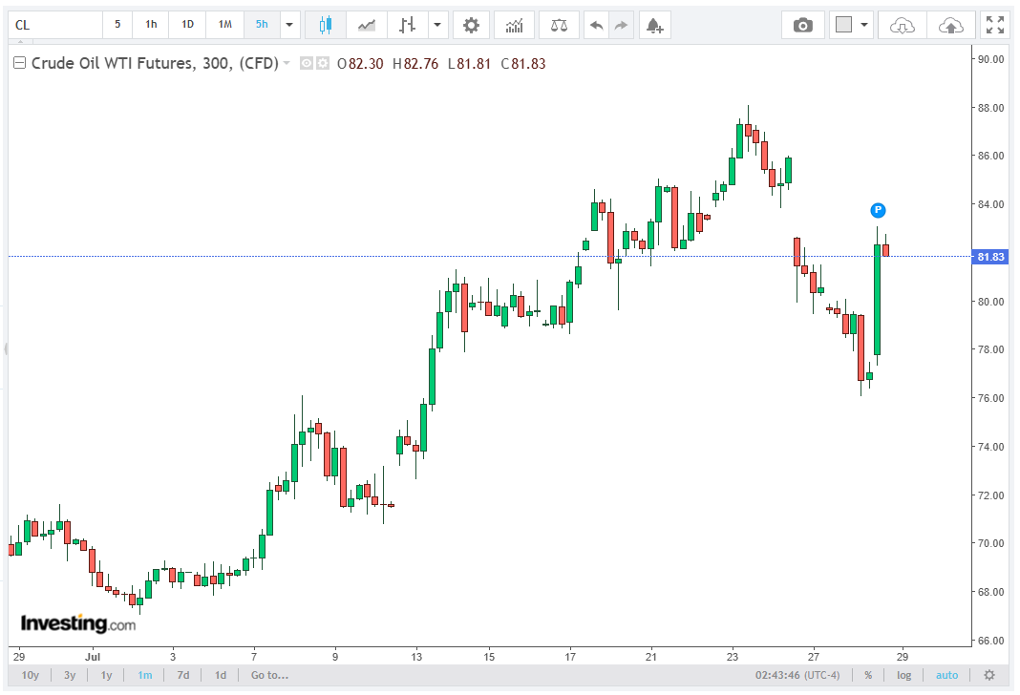Open bottom-right scale settings gear

click(989, 675)
